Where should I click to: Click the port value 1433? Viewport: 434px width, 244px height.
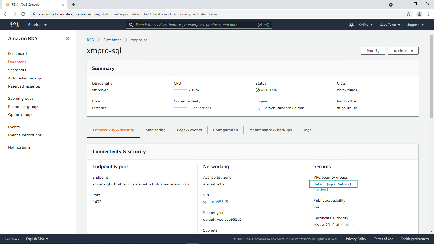tap(97, 202)
